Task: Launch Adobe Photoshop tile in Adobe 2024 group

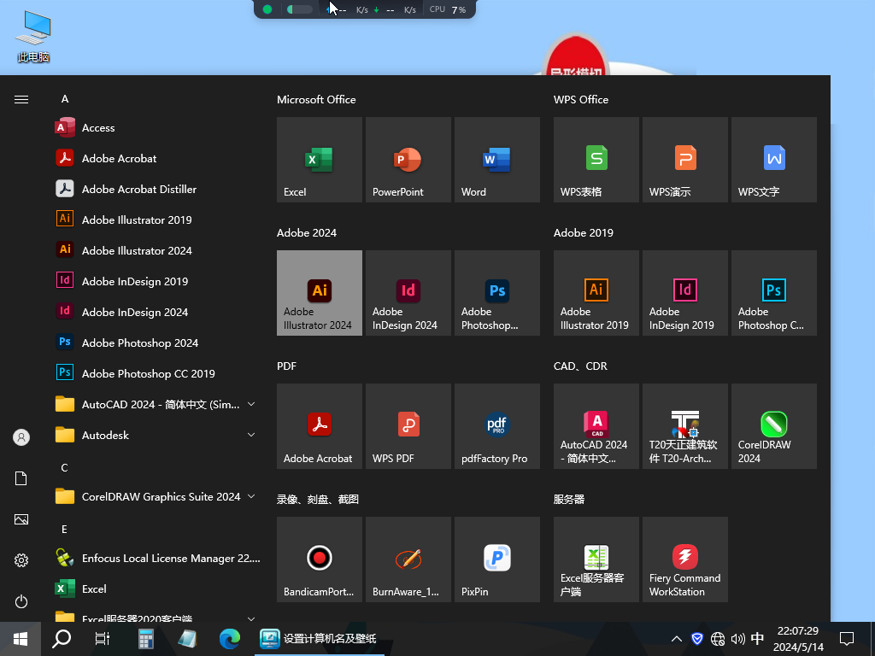Action: click(x=497, y=293)
